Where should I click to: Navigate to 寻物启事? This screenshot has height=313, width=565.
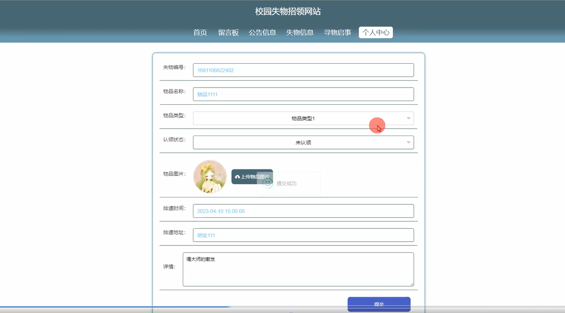pos(337,32)
